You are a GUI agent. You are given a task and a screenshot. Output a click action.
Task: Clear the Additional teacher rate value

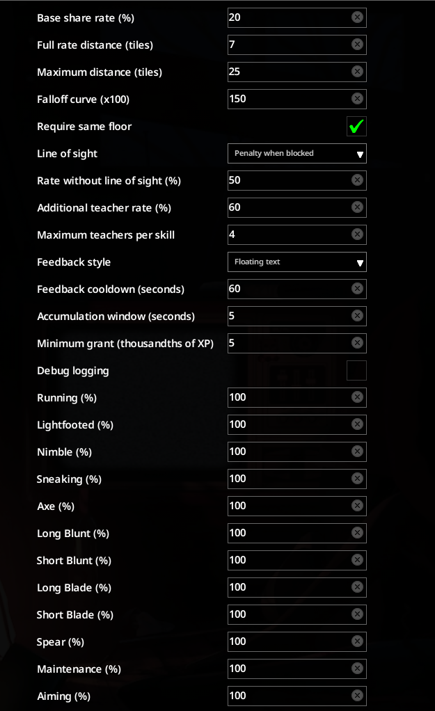[358, 207]
